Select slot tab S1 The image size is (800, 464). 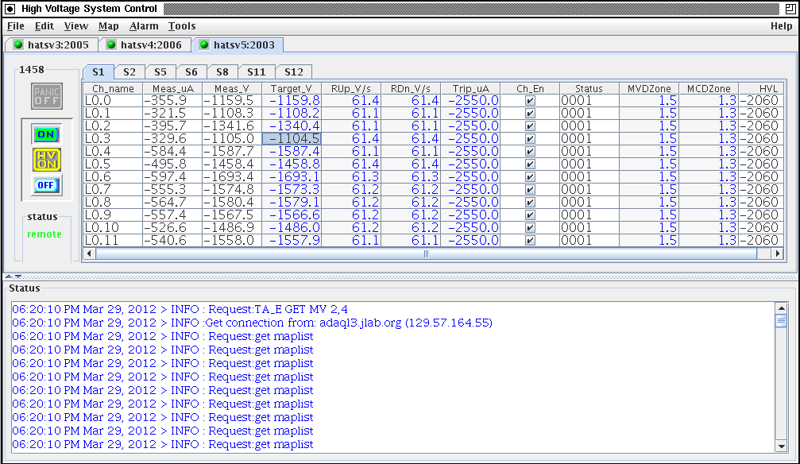(99, 72)
